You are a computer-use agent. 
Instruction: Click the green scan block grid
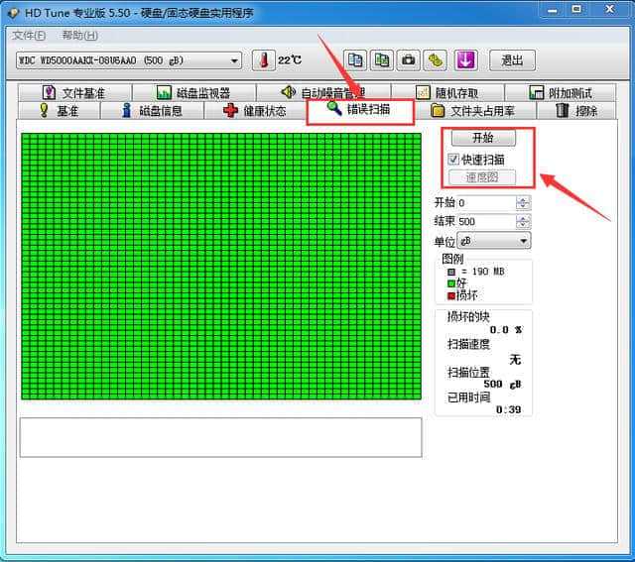(x=221, y=267)
